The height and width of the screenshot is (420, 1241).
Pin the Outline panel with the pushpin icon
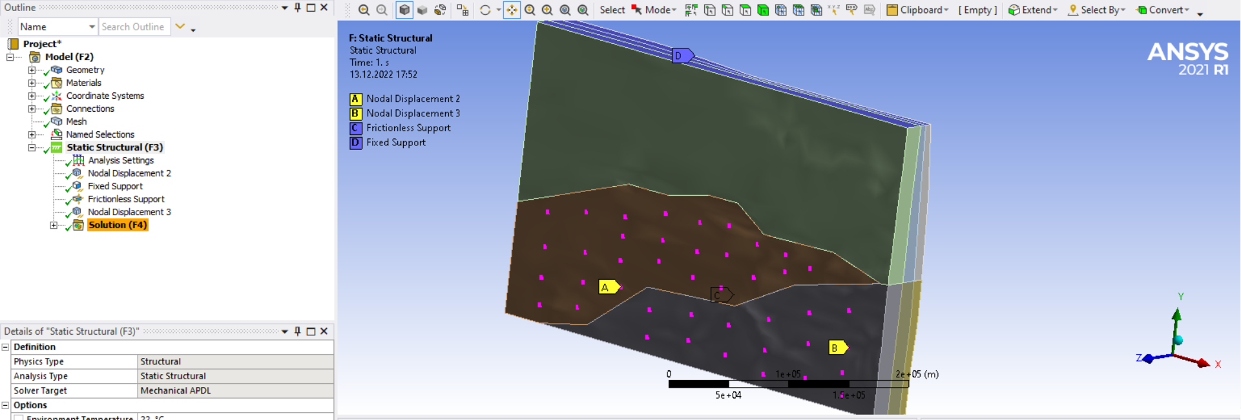click(298, 8)
